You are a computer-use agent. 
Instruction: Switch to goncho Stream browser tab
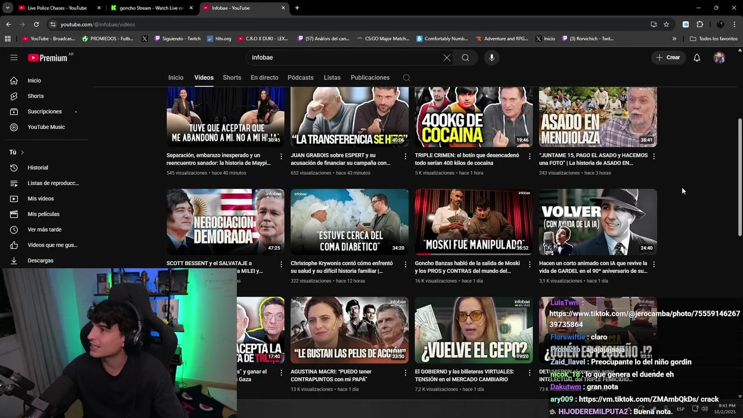(x=152, y=8)
